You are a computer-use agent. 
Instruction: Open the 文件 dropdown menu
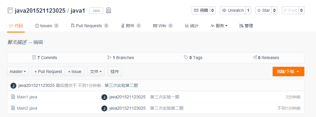tap(96, 71)
